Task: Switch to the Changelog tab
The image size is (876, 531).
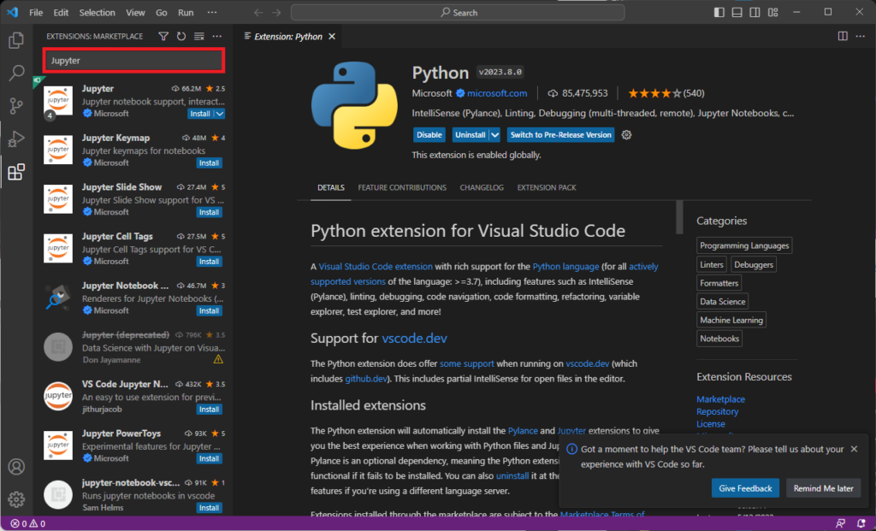Action: click(482, 187)
